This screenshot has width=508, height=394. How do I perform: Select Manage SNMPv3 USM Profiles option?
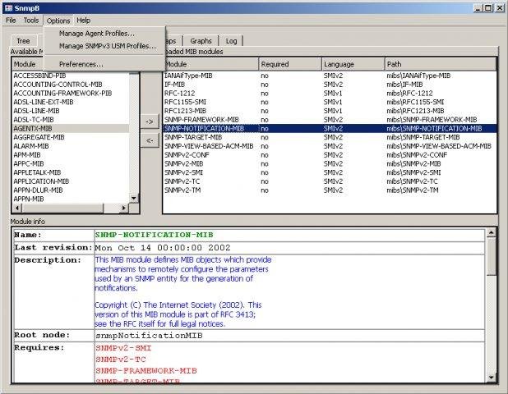(x=107, y=46)
